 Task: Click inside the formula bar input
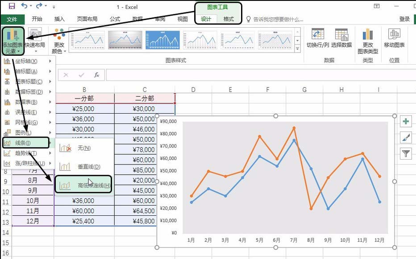click(x=261, y=75)
